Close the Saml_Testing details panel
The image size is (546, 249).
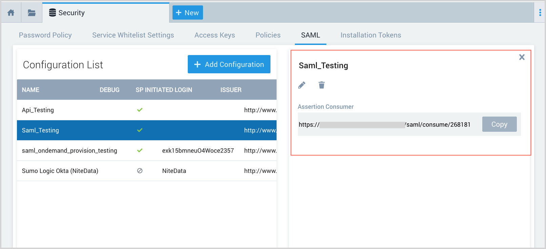(522, 57)
